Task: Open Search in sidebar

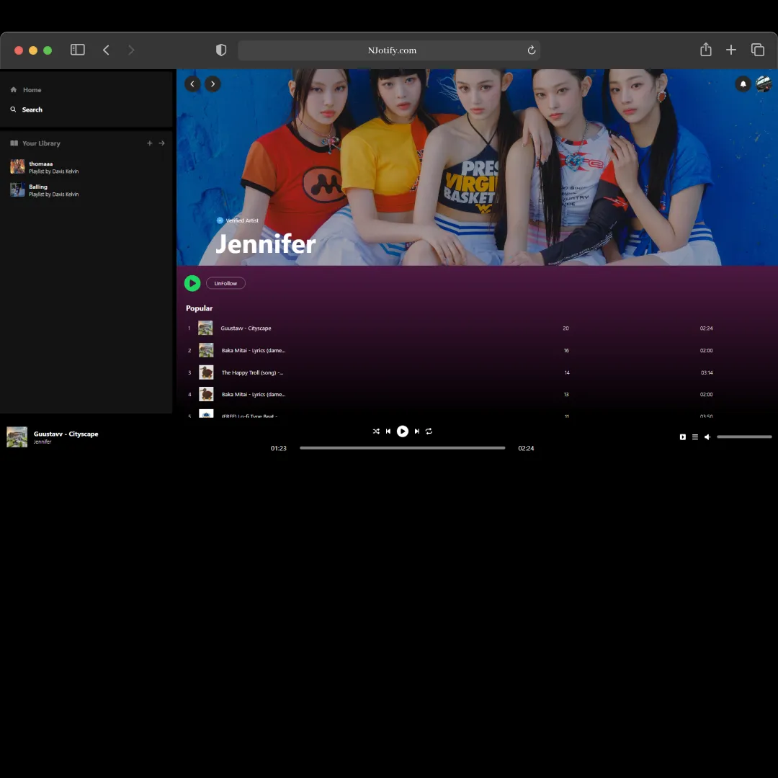Action: (x=27, y=109)
